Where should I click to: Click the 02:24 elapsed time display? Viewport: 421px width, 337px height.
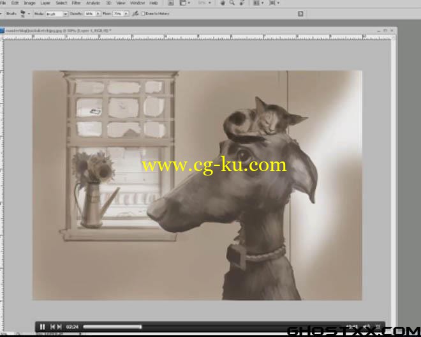point(72,327)
